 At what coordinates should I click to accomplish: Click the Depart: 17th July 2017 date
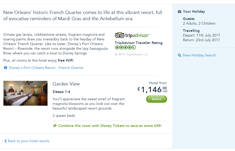point(201,35)
